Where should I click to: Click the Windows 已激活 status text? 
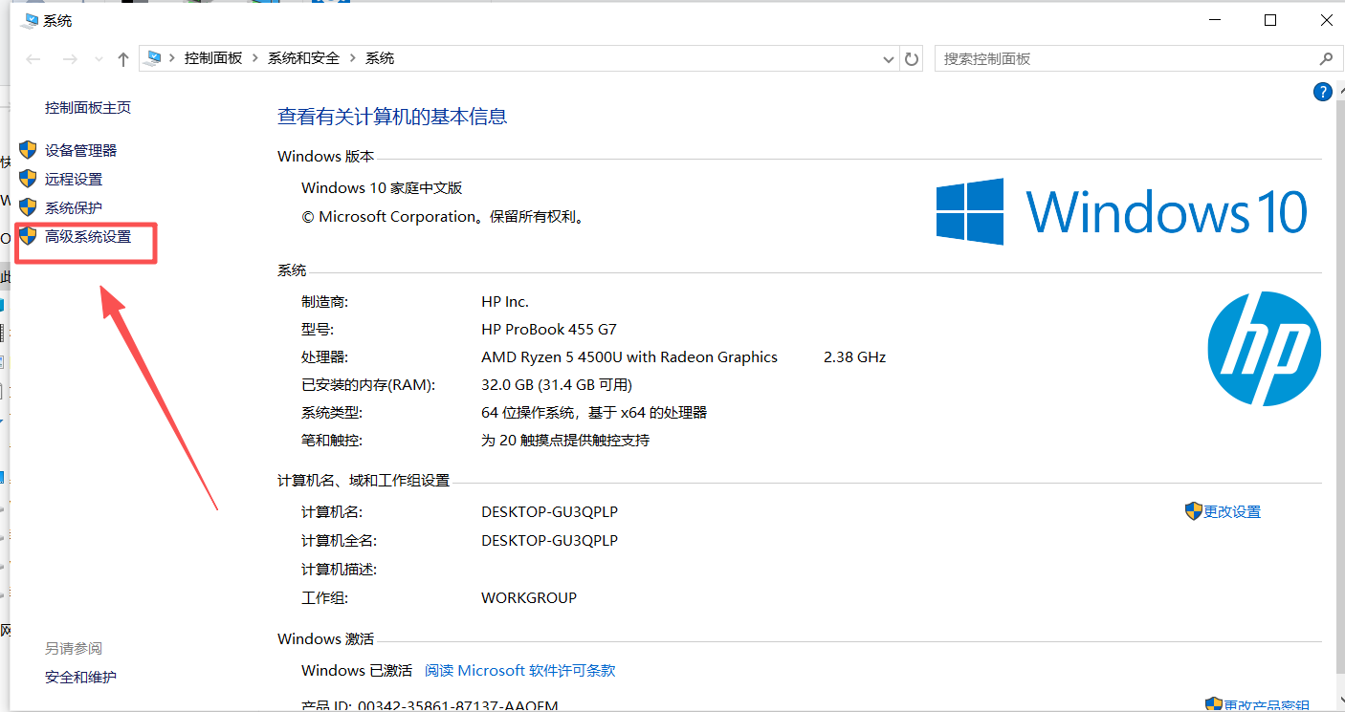point(357,670)
